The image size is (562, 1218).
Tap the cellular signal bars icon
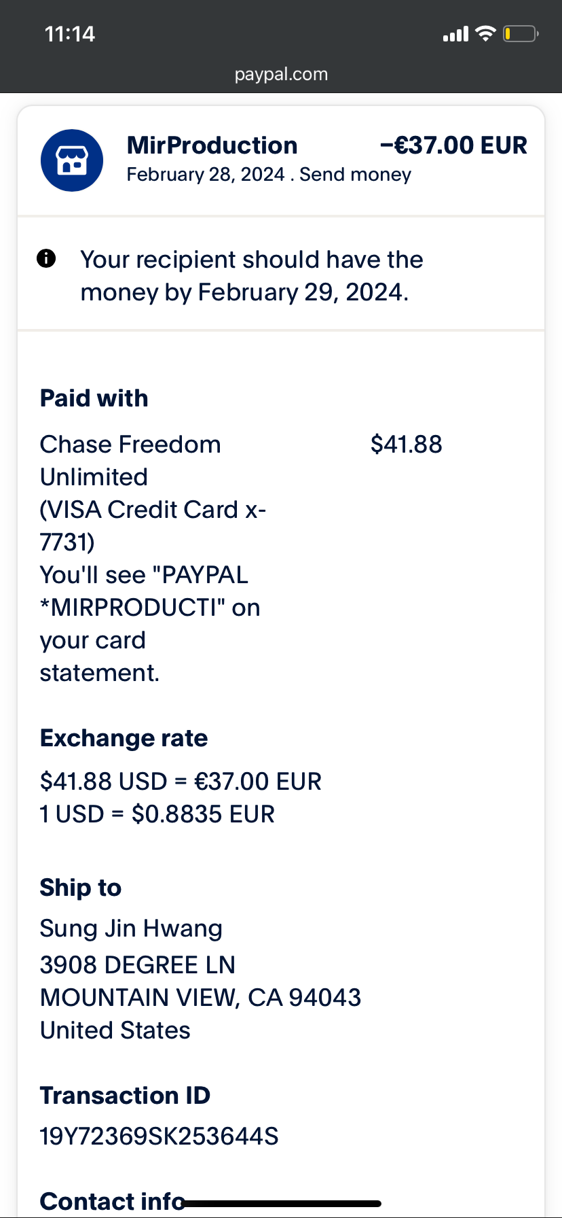455,33
